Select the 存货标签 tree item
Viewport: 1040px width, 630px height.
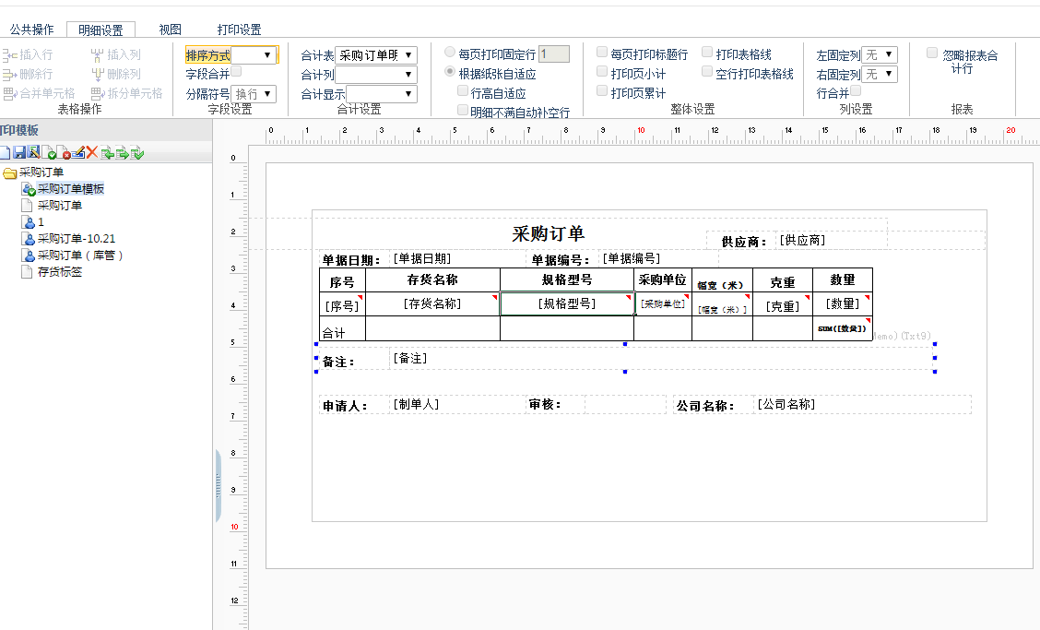60,271
